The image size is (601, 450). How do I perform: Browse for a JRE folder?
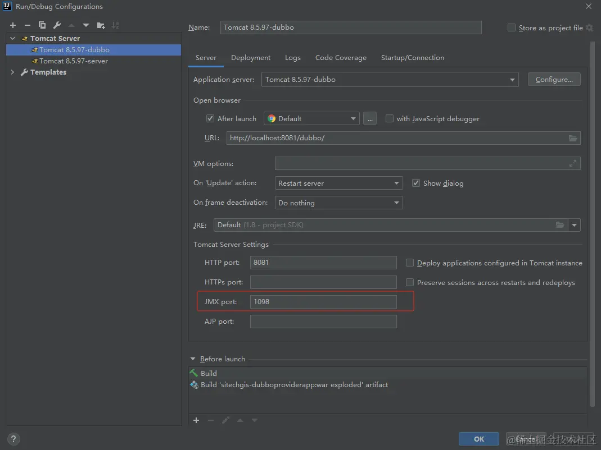(560, 225)
